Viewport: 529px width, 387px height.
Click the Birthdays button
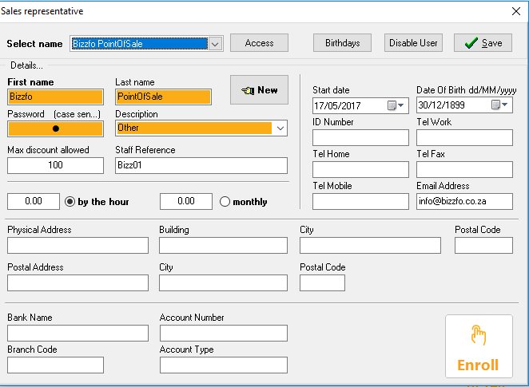pyautogui.click(x=342, y=43)
